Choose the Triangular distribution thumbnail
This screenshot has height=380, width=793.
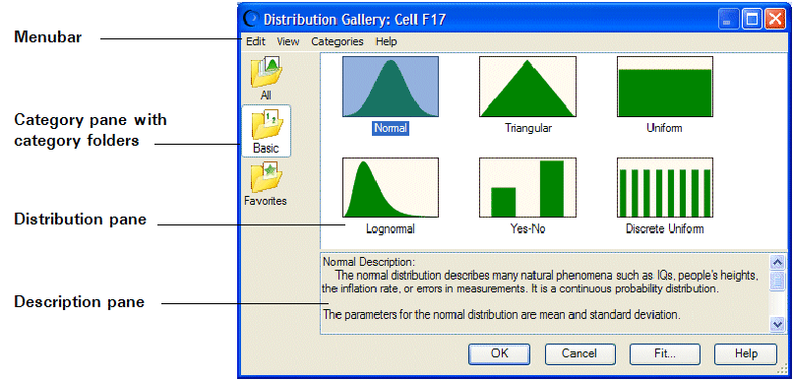pos(528,87)
